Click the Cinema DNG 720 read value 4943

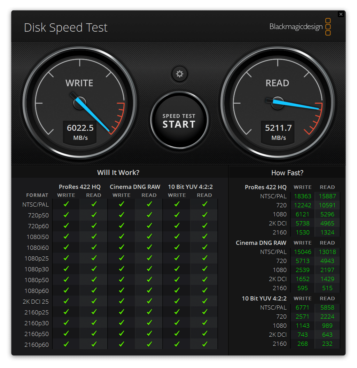pyautogui.click(x=327, y=261)
